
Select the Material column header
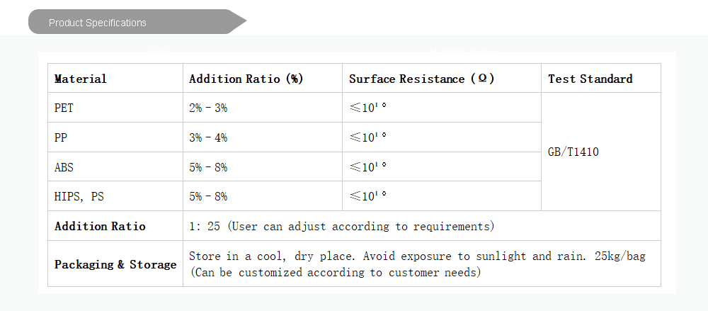[81, 79]
